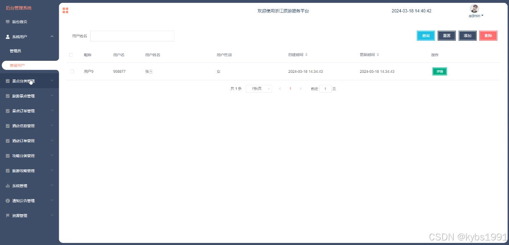Viewport: 509px width, 245px height.
Task: Sort by 更新时间 using its sort arrows
Action: (x=378, y=55)
